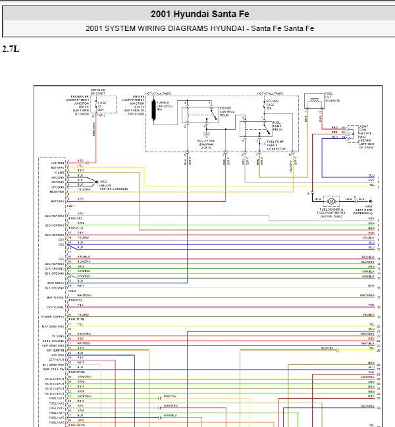Image resolution: width=395 pixels, height=427 pixels.
Task: Click the ATS GND pin label
Action: tap(58, 355)
